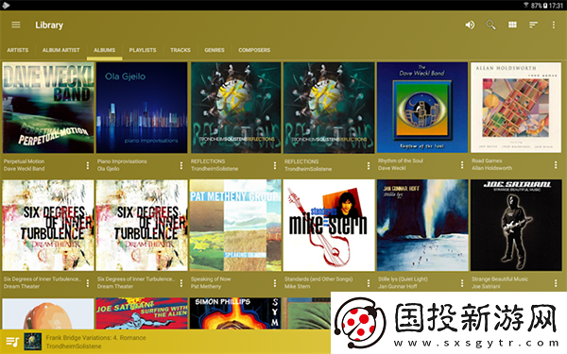Open Joe Satriani Strange Beautiful Music cover
The image size is (567, 354).
pyautogui.click(x=516, y=226)
